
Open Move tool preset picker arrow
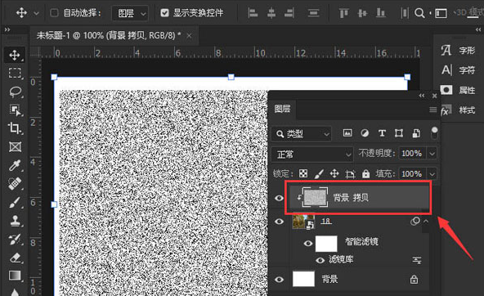pos(36,13)
